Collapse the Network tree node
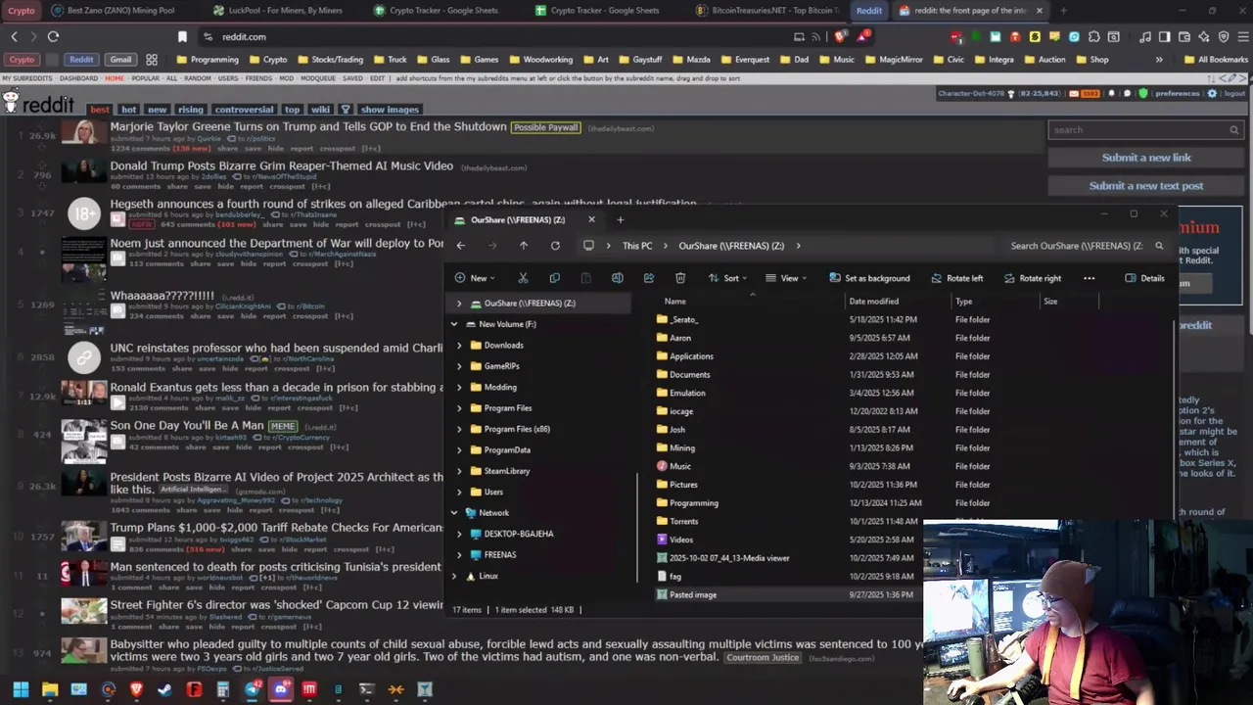This screenshot has height=705, width=1253. click(454, 513)
